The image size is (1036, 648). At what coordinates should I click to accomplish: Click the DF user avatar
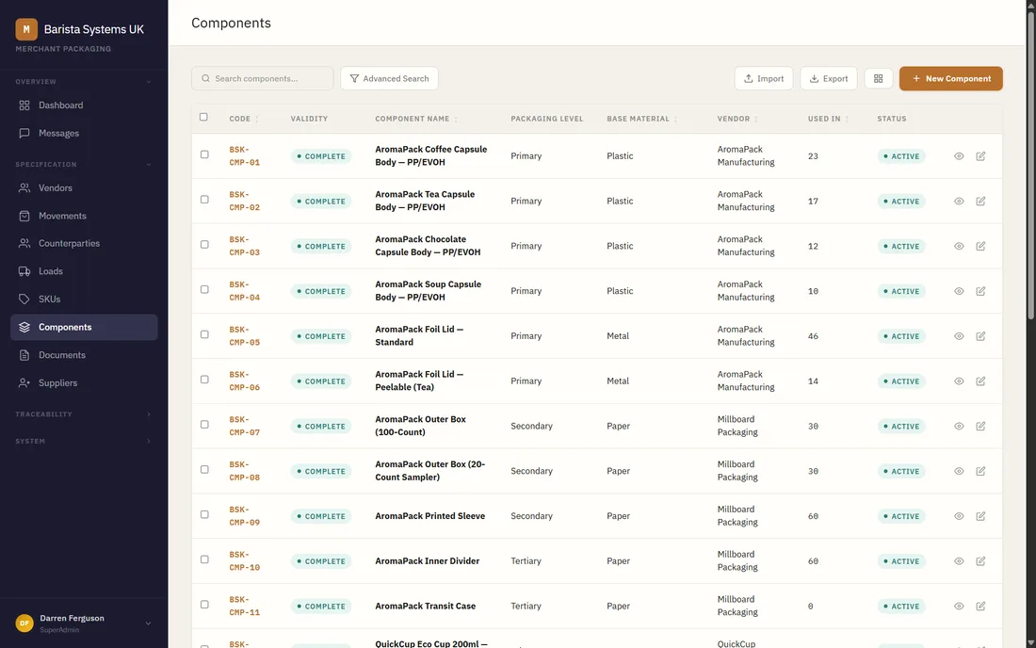click(24, 623)
